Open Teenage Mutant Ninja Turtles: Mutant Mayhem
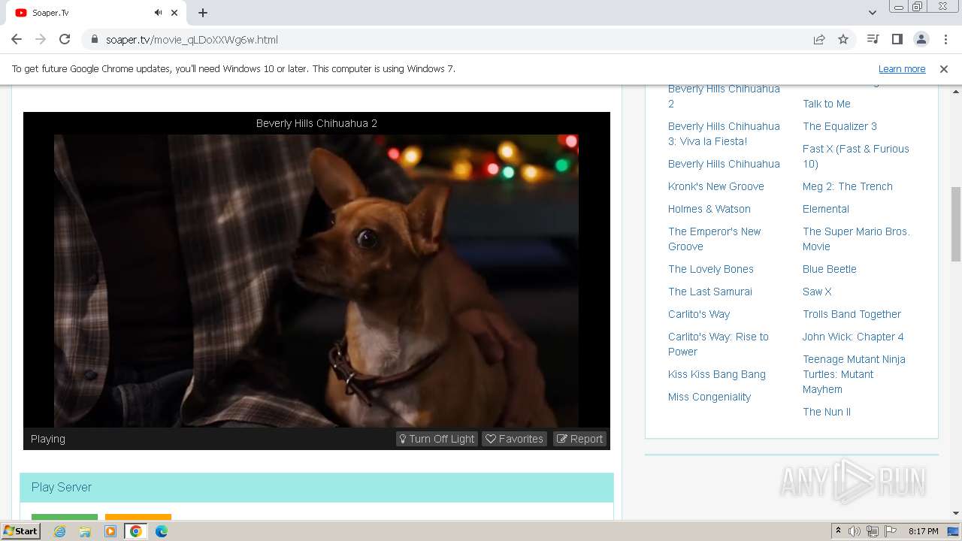Screen dimensions: 962x541 point(854,374)
